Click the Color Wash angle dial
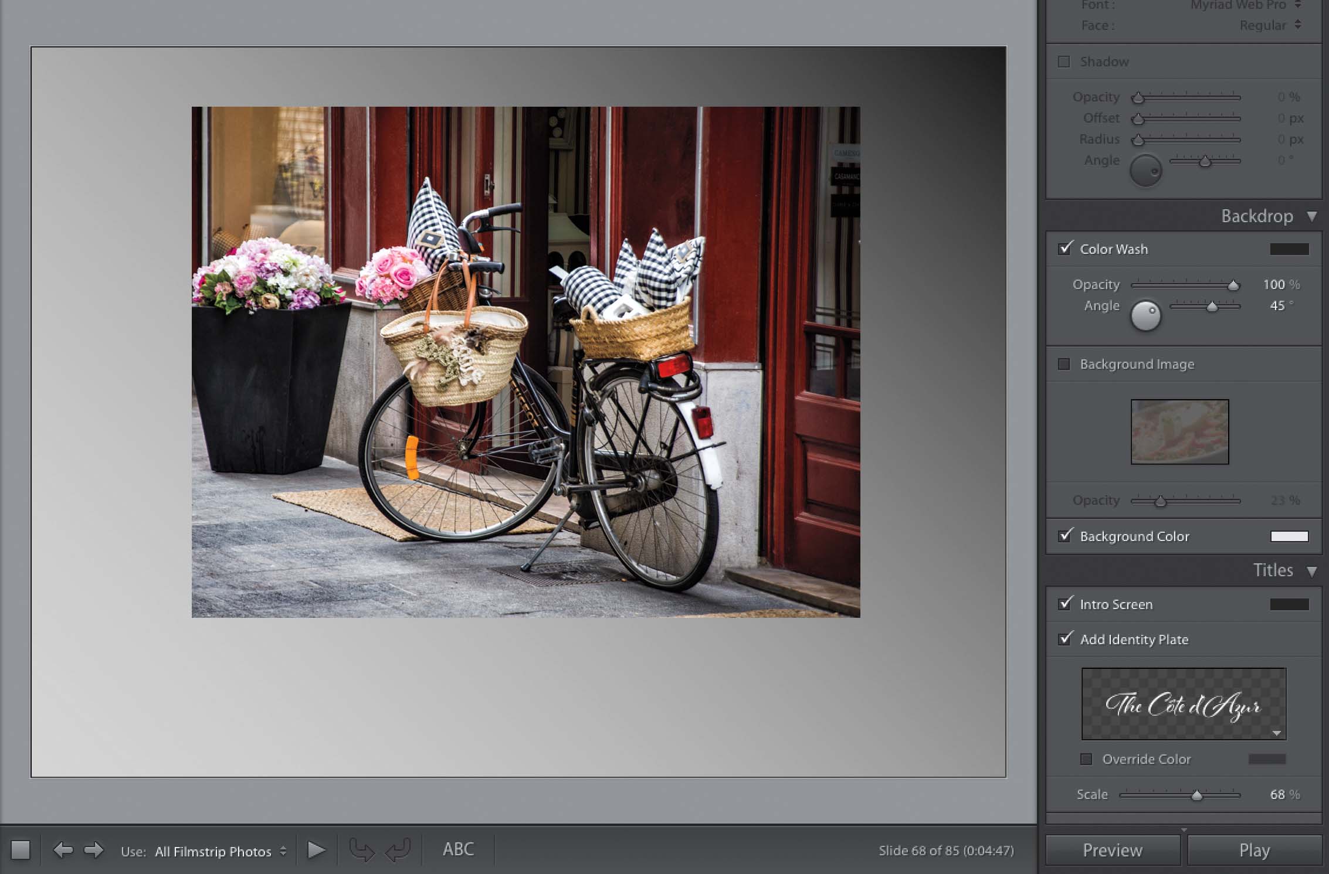The height and width of the screenshot is (874, 1329). (x=1145, y=316)
